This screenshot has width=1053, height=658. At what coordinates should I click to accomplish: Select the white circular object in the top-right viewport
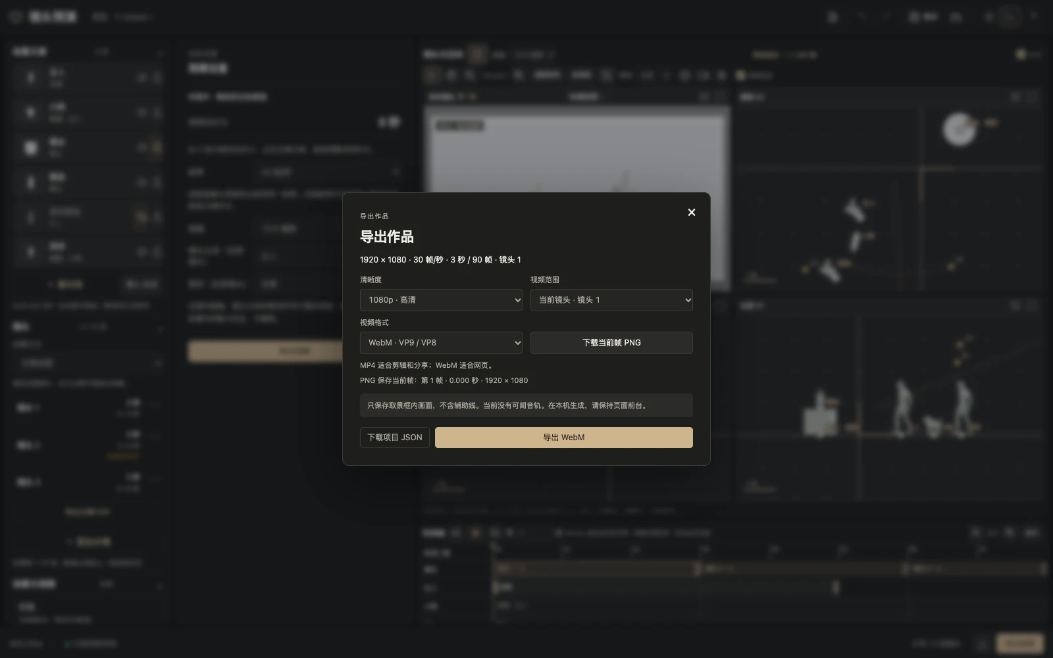click(959, 129)
